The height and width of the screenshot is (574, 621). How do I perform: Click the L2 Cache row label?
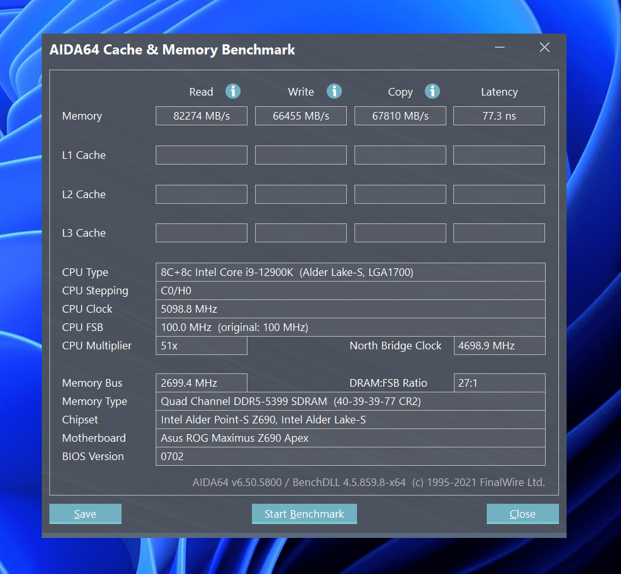click(84, 194)
